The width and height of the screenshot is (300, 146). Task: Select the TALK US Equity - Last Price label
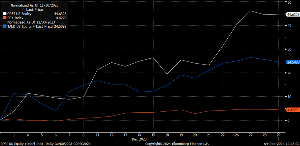tap(30, 27)
